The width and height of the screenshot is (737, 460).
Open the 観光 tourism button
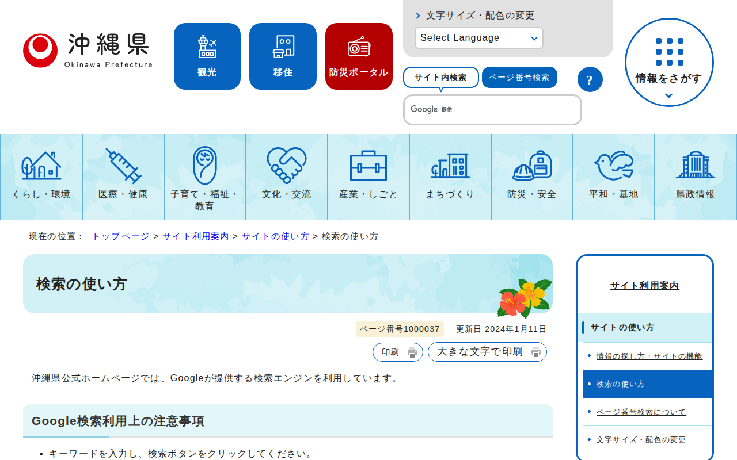(x=207, y=56)
